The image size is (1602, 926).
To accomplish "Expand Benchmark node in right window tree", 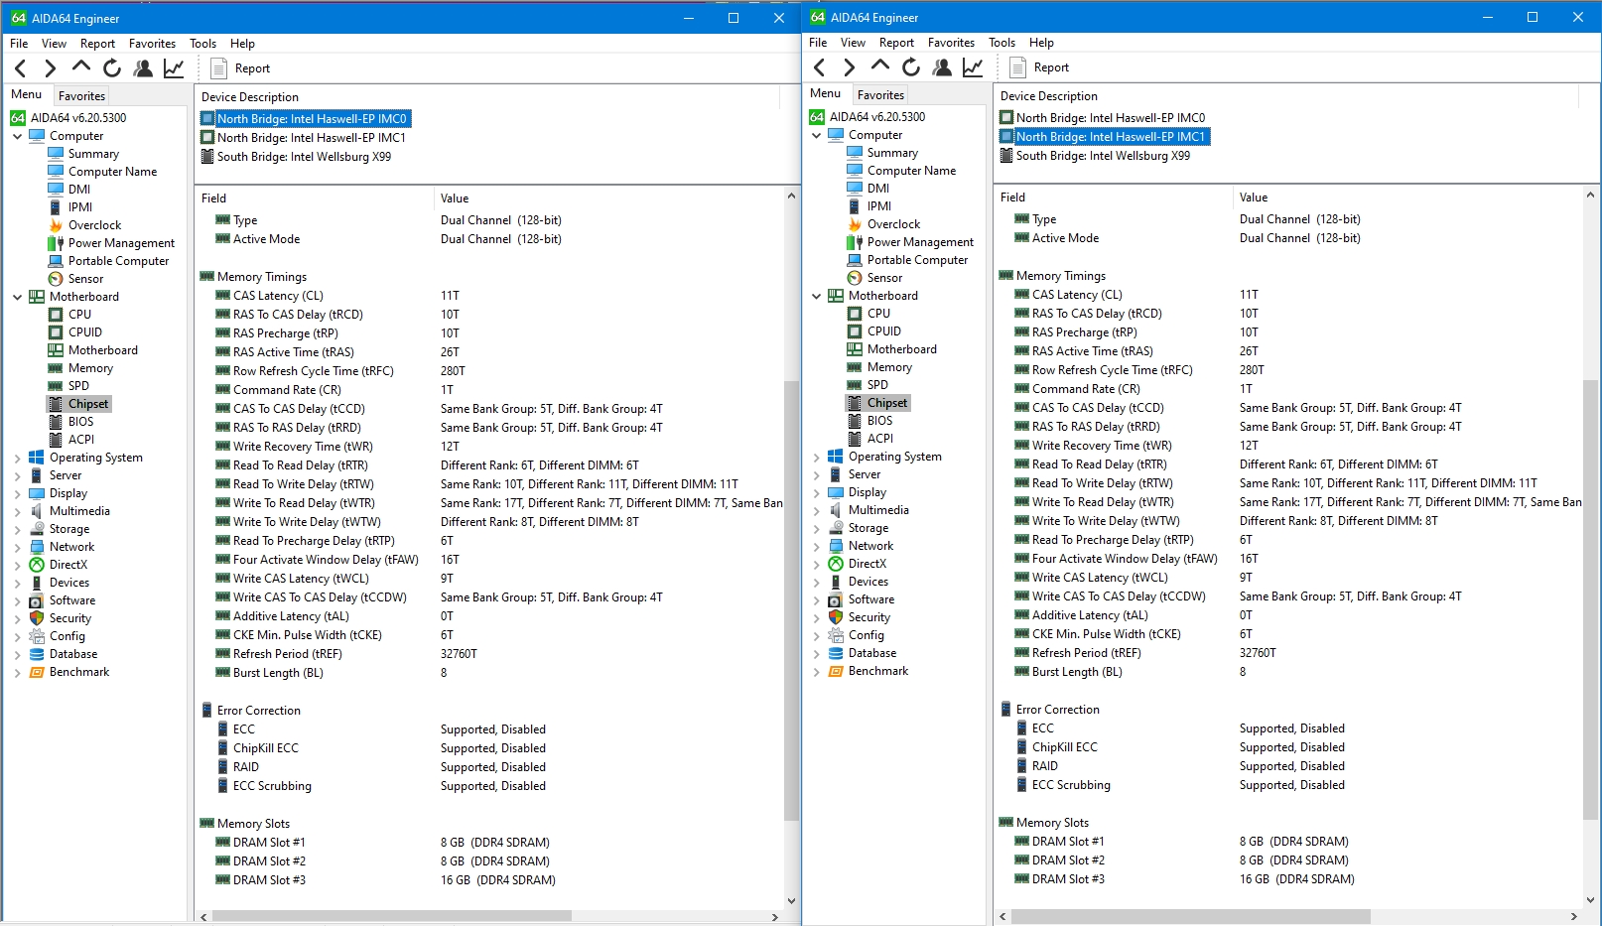I will click(816, 671).
